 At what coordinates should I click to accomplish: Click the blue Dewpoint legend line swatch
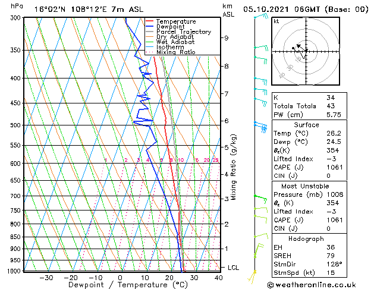(150, 27)
